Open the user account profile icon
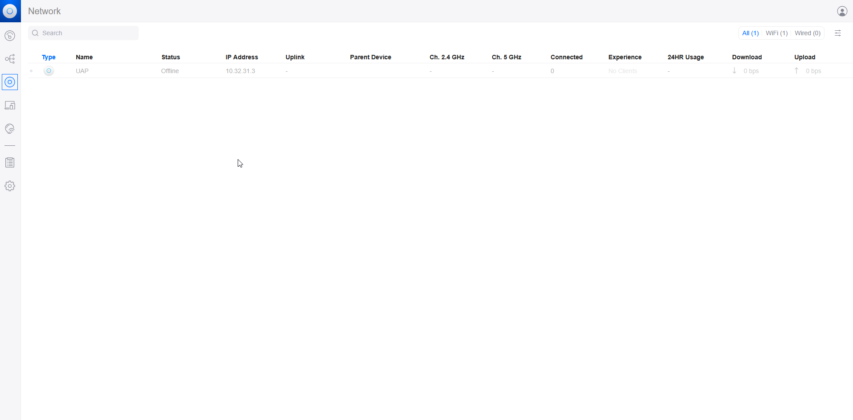The width and height of the screenshot is (853, 420). pos(842,11)
